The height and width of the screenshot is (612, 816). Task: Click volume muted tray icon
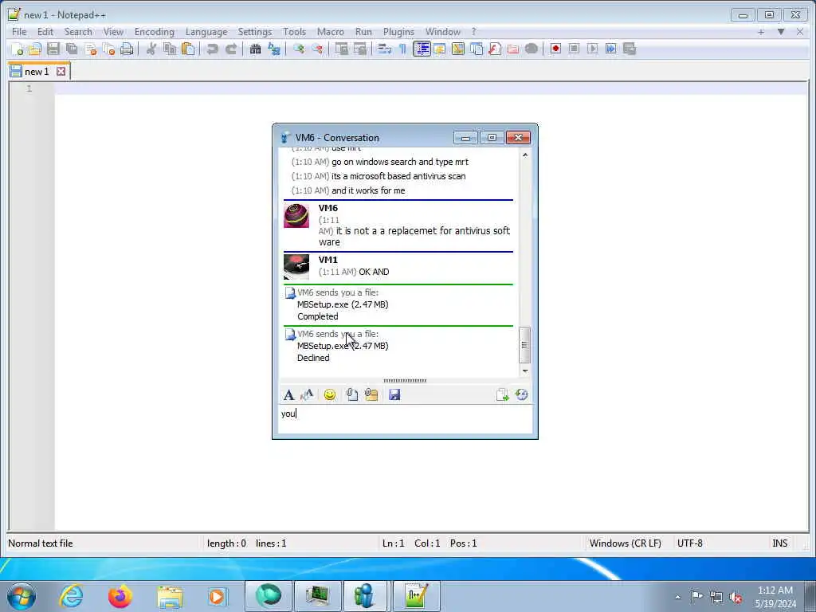click(x=736, y=597)
